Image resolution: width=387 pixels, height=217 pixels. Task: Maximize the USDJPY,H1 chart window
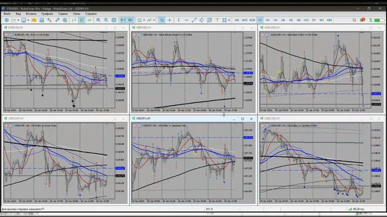(242, 119)
